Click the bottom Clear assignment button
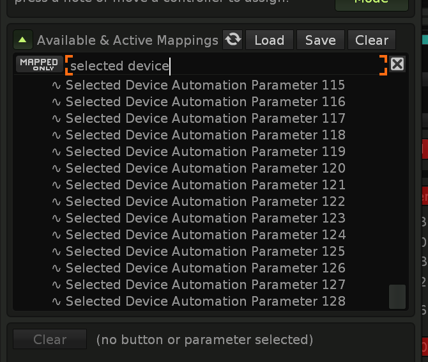Screen dimensions: 428x362 click(50, 340)
